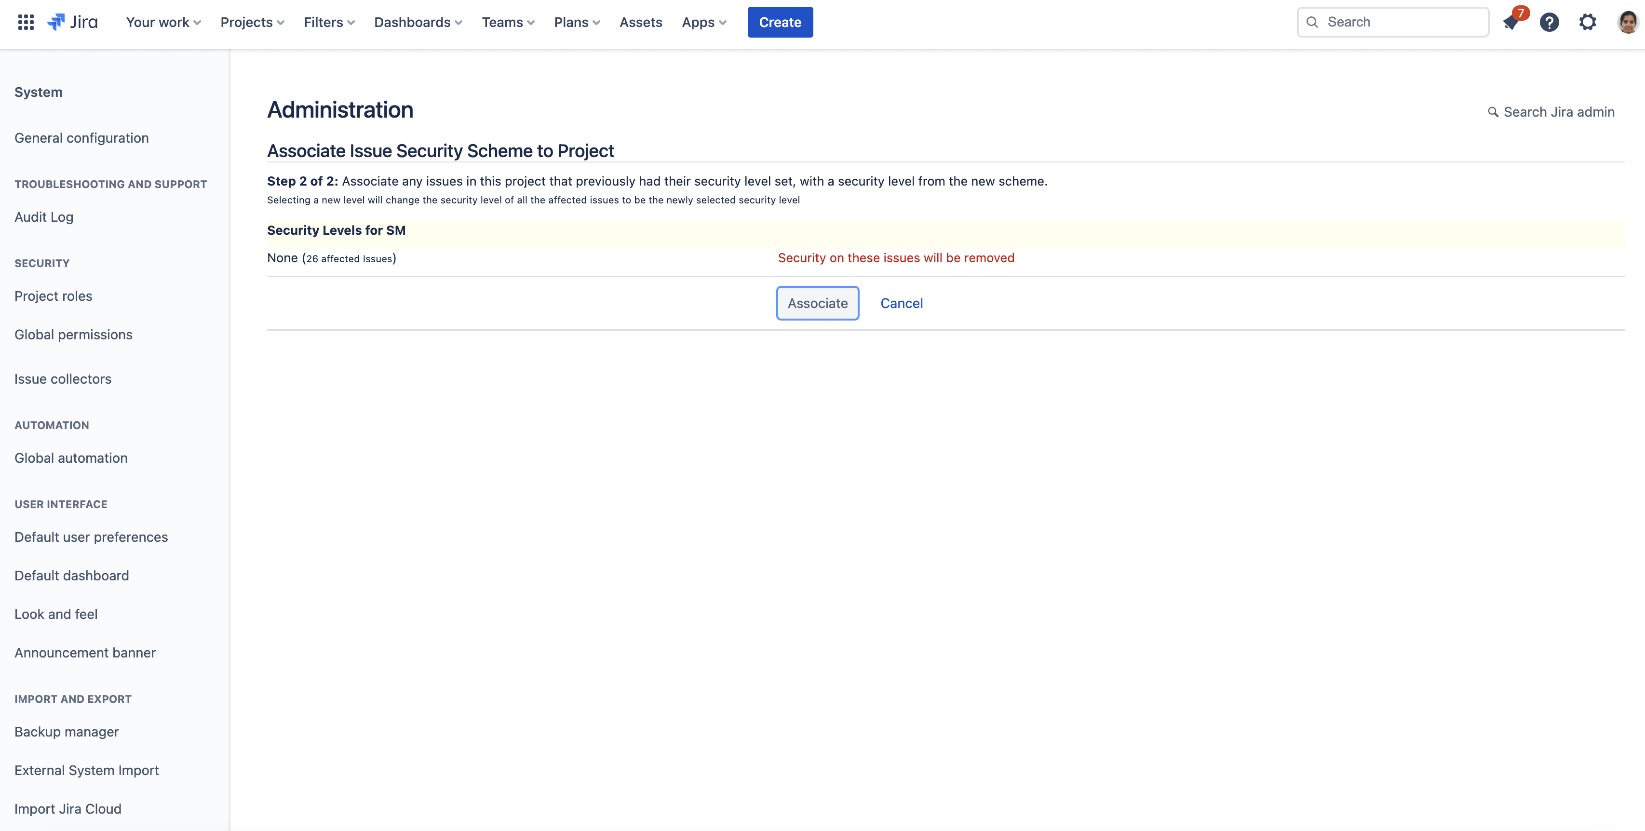
Task: Click the Search Jira admin magnifier
Action: click(1493, 112)
